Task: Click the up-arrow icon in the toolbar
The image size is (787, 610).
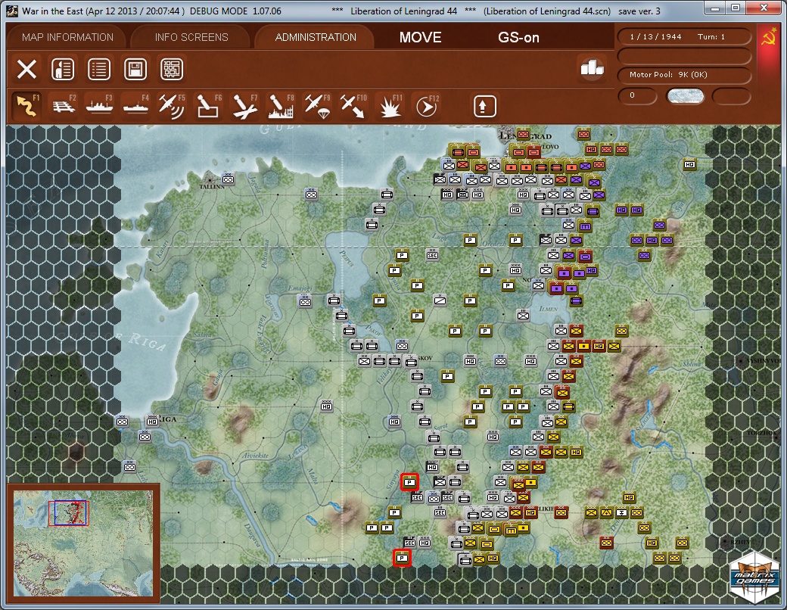Action: 484,107
